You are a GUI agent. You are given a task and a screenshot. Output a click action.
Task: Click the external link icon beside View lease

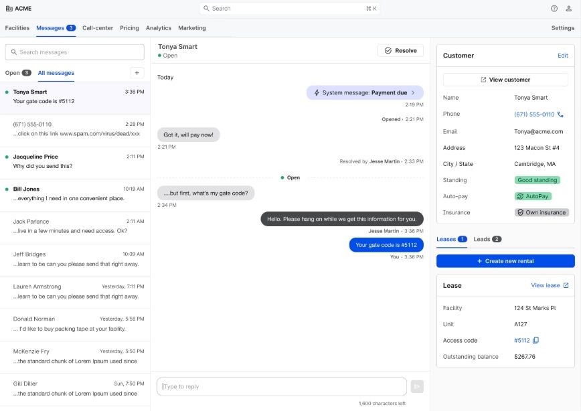[566, 285]
